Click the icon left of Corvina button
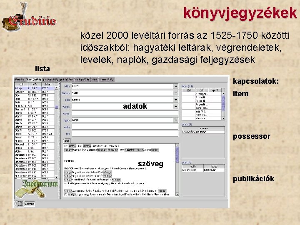 click(x=20, y=204)
